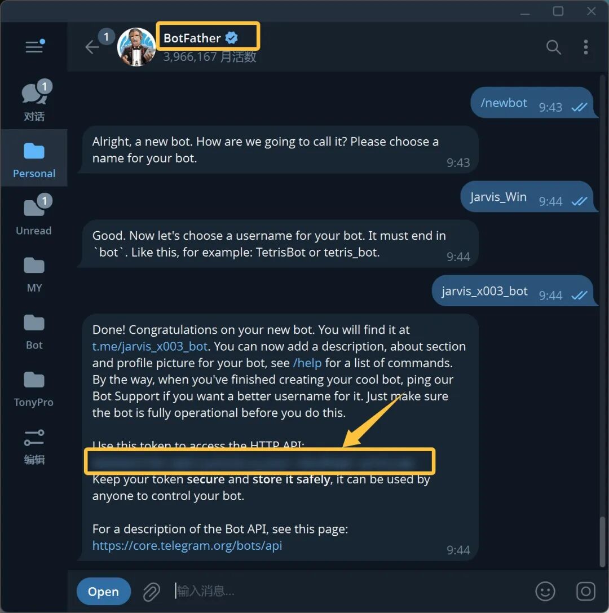Click the BotFather profile avatar

(136, 47)
